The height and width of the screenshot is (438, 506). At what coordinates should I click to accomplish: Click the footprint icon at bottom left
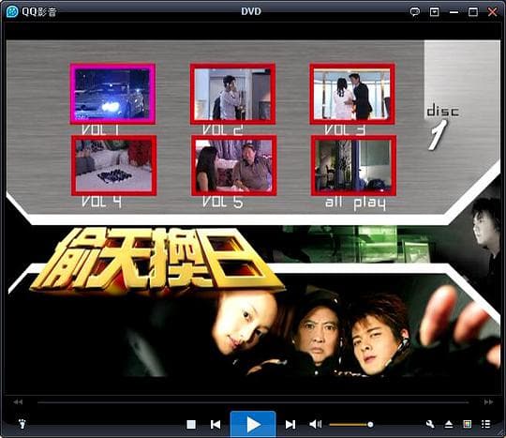click(22, 424)
